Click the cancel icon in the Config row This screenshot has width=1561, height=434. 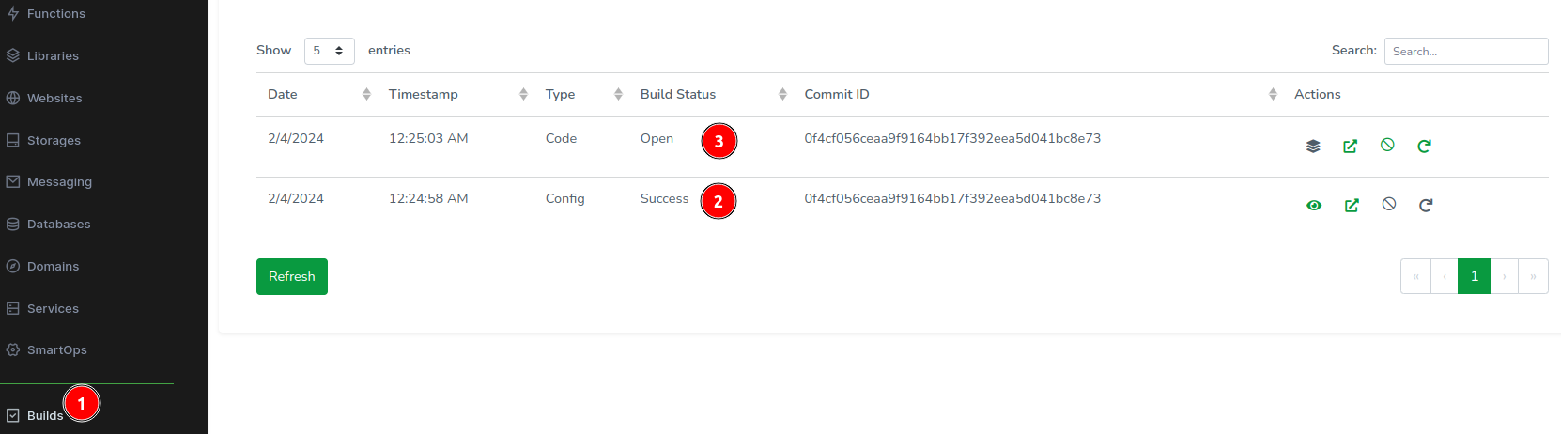click(1389, 205)
